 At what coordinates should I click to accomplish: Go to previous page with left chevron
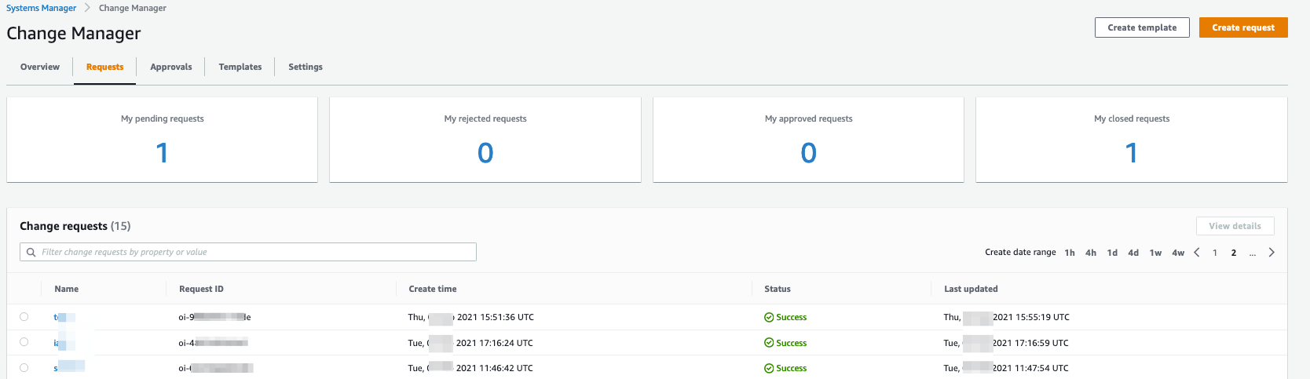tap(1197, 252)
